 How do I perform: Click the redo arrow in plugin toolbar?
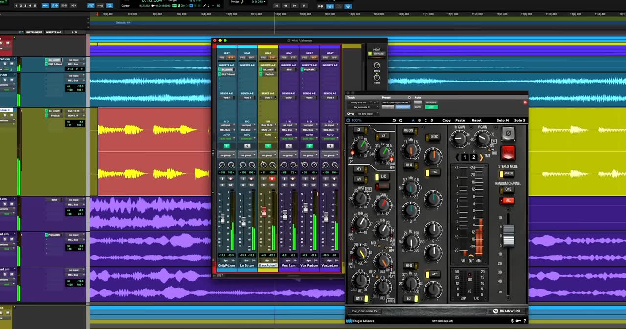(x=401, y=120)
